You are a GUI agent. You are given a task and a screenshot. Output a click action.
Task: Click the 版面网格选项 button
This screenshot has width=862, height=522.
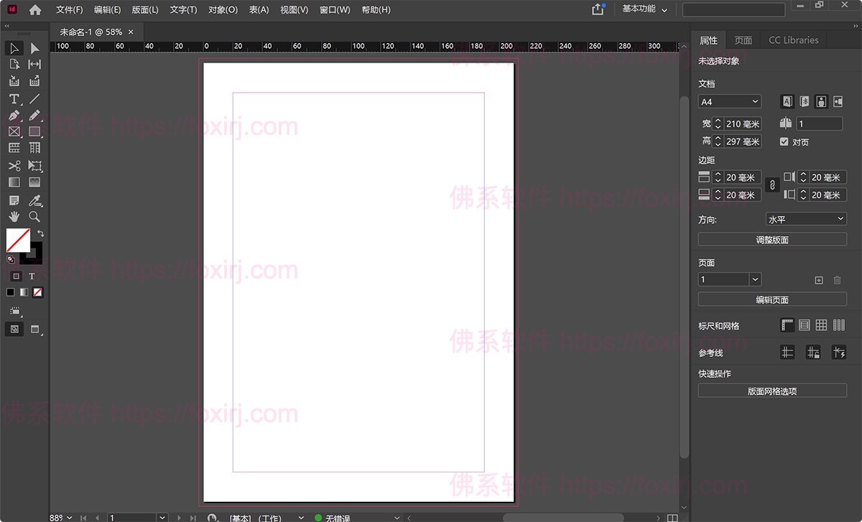point(772,390)
